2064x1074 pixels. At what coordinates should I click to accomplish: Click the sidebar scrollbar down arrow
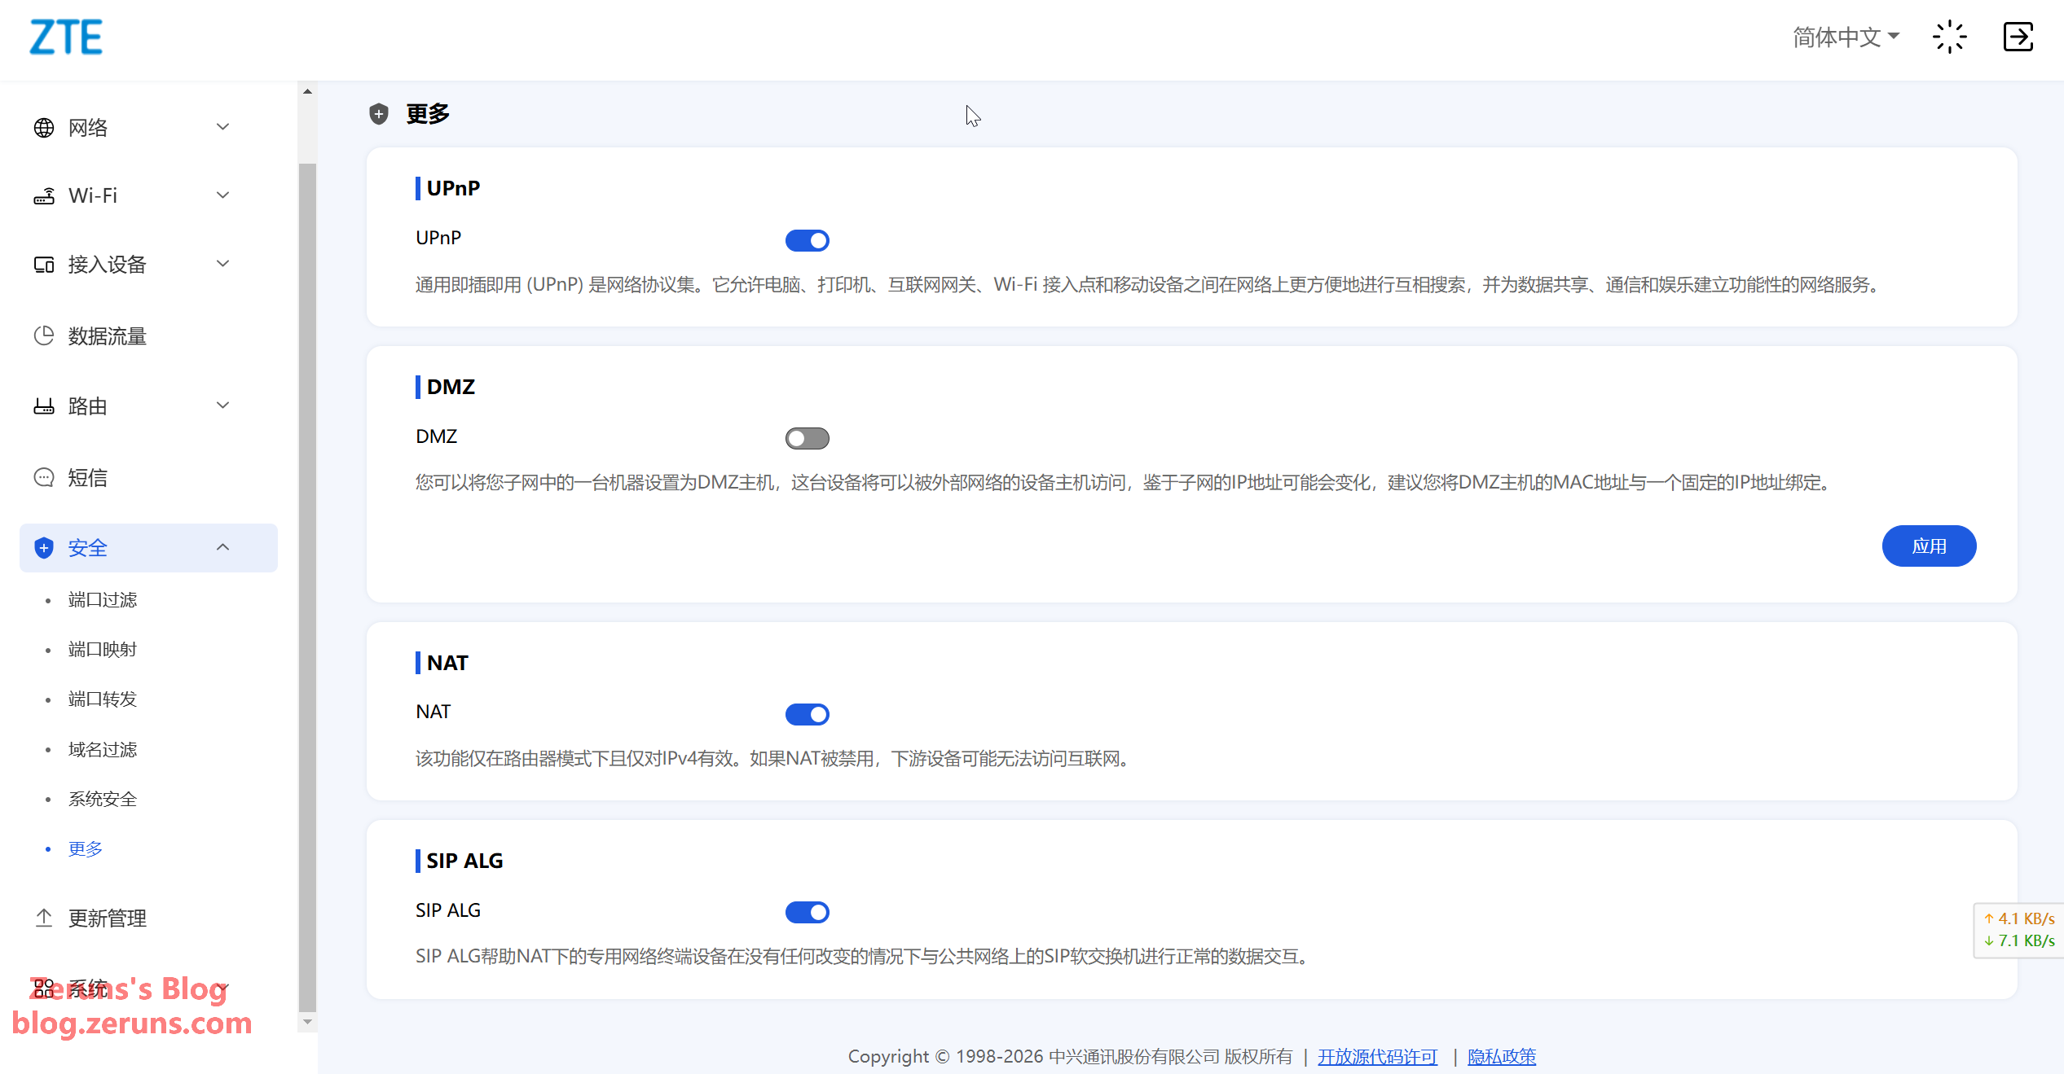point(307,1022)
